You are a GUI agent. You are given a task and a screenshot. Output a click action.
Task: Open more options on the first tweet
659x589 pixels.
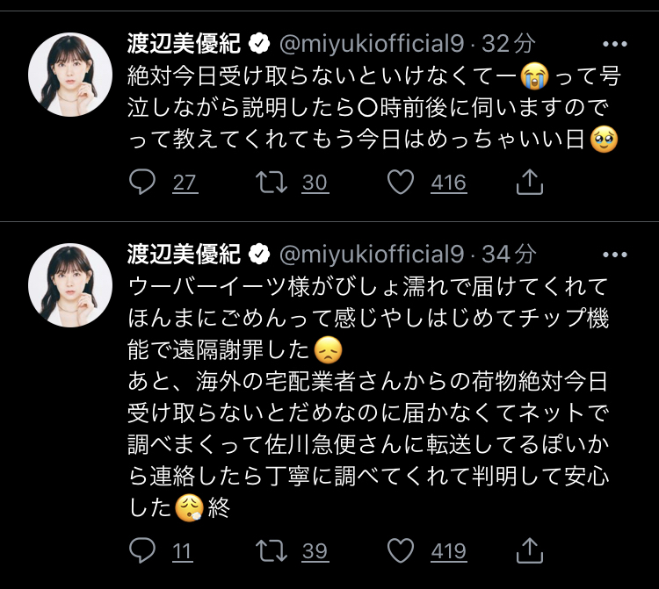click(x=614, y=43)
